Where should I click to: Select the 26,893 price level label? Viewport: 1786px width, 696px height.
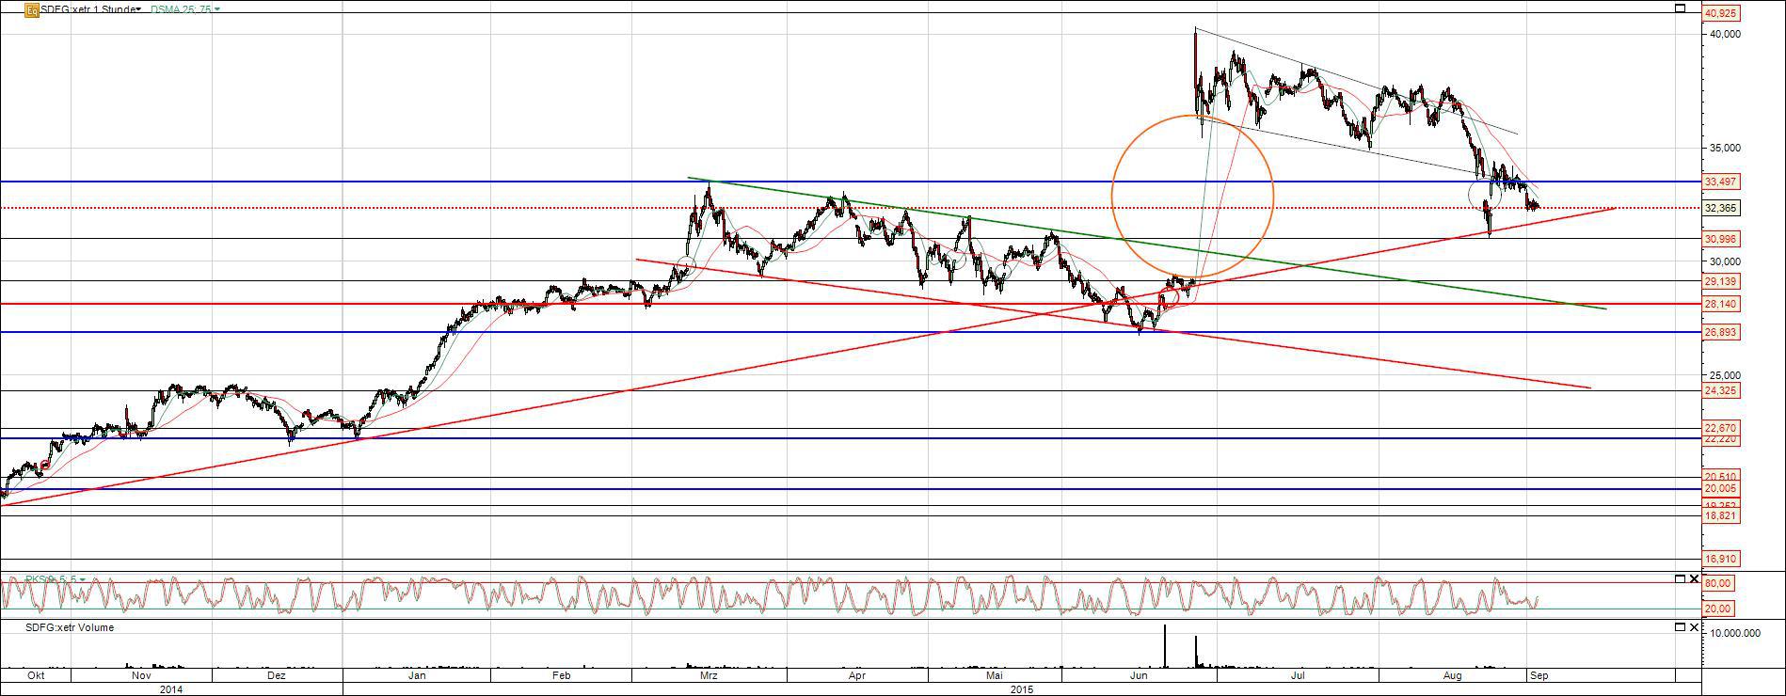[x=1720, y=332]
